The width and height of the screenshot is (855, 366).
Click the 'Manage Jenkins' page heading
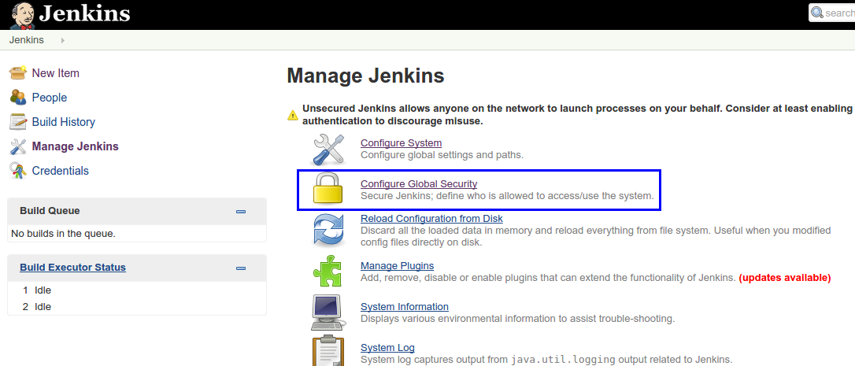tap(365, 76)
